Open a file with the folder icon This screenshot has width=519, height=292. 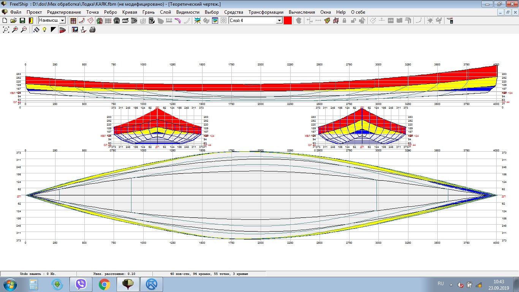coord(14,21)
